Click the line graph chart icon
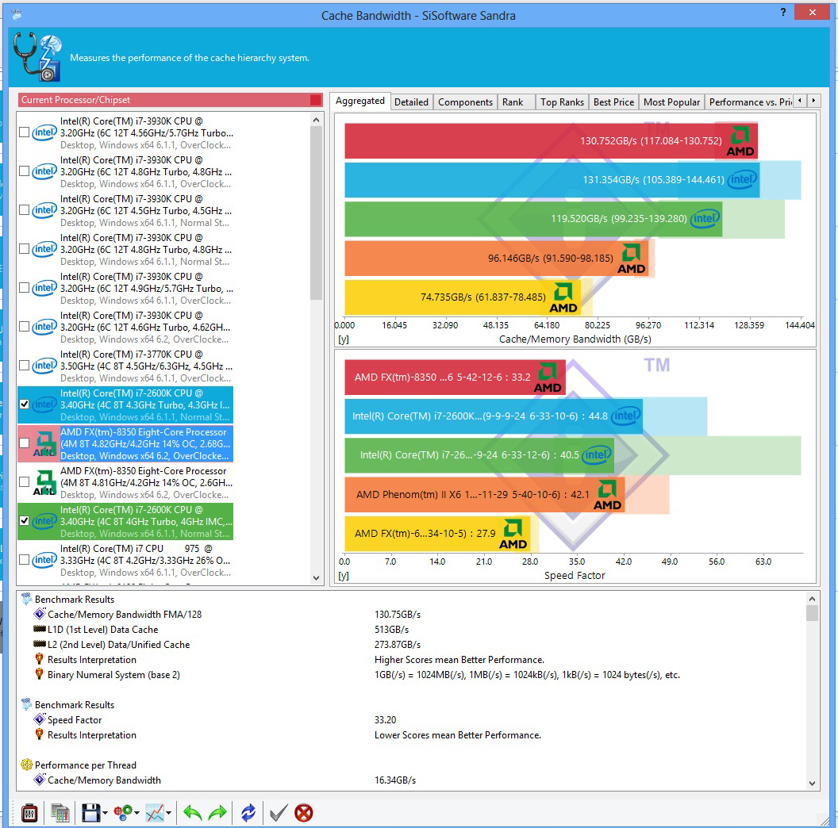 point(155,813)
